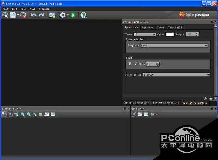
Task: Pick a color from the white Color swatch
Action: pos(170,34)
